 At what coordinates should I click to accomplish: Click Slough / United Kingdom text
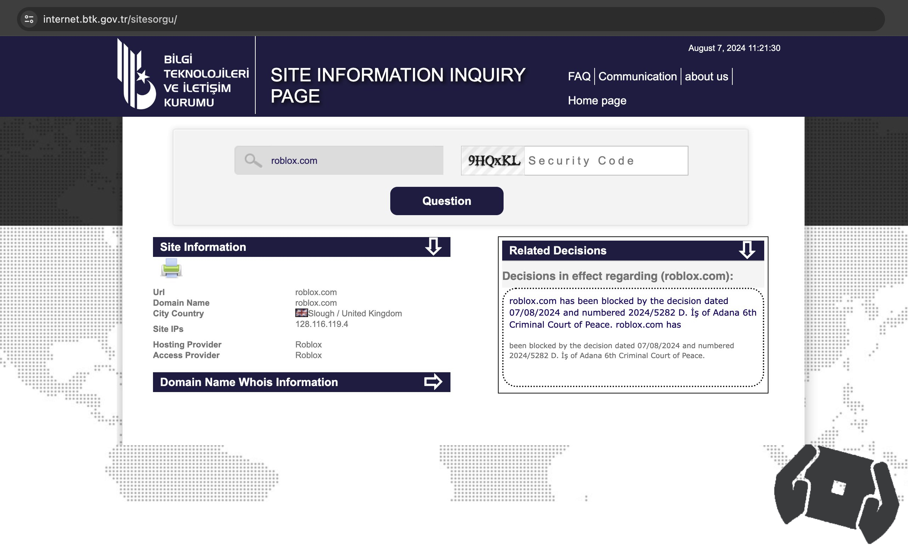coord(355,314)
